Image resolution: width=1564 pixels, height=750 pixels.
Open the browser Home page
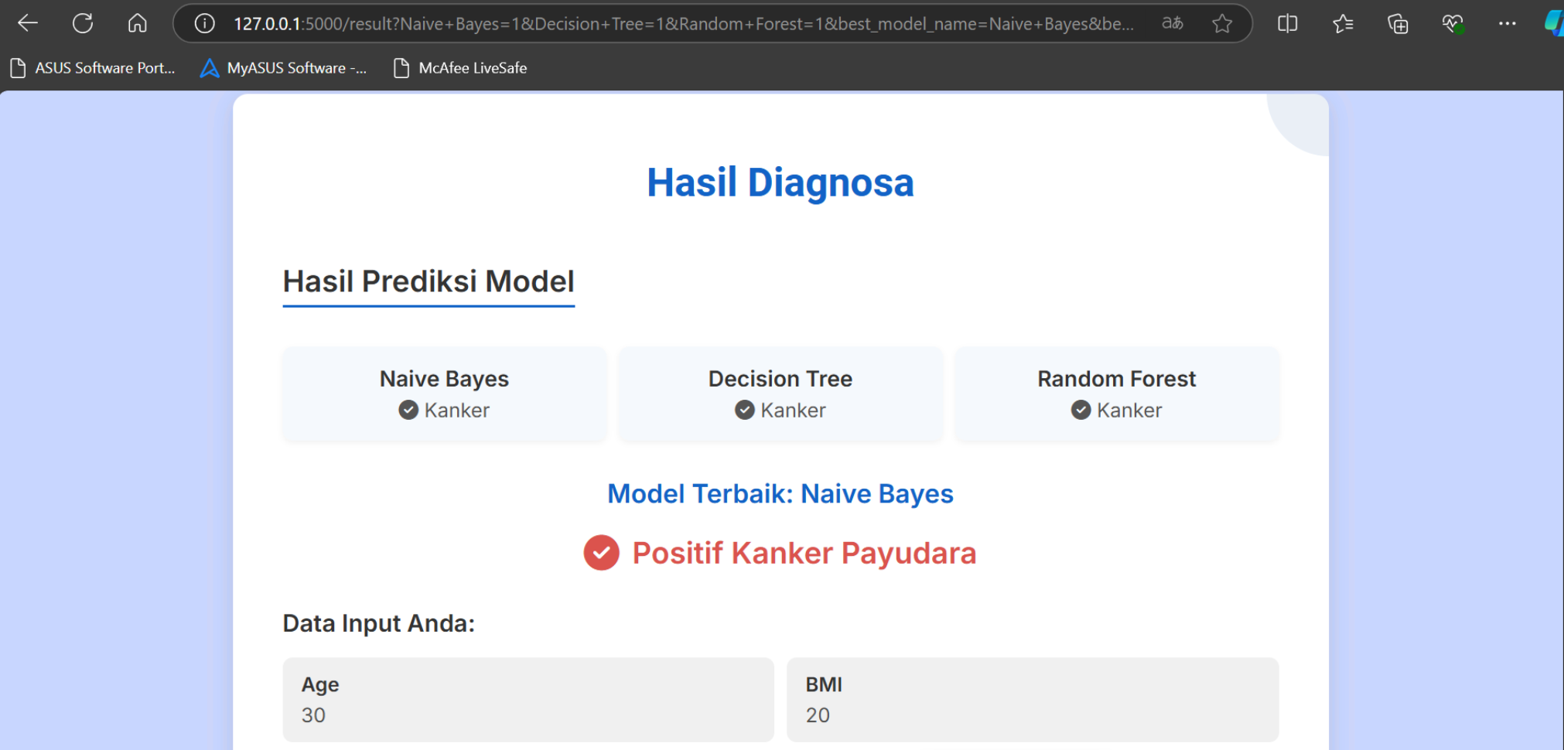click(x=137, y=23)
